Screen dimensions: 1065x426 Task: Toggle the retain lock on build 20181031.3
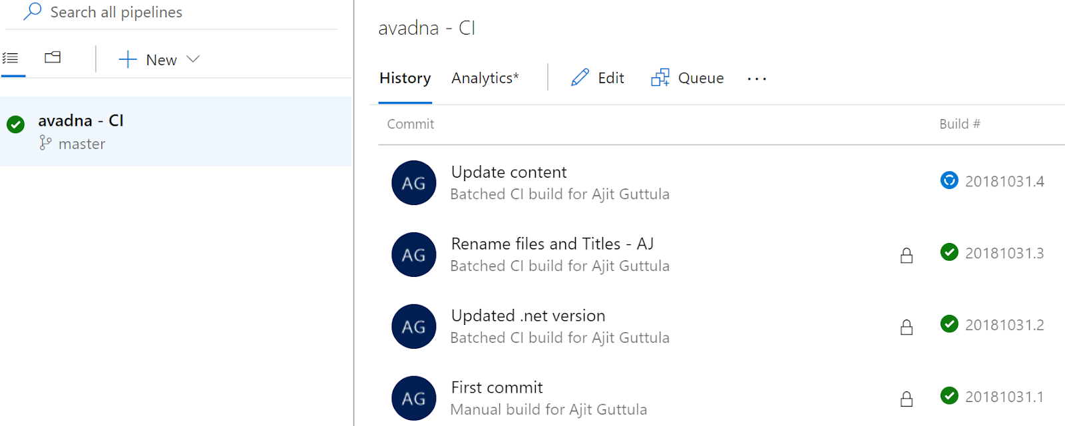pyautogui.click(x=906, y=255)
